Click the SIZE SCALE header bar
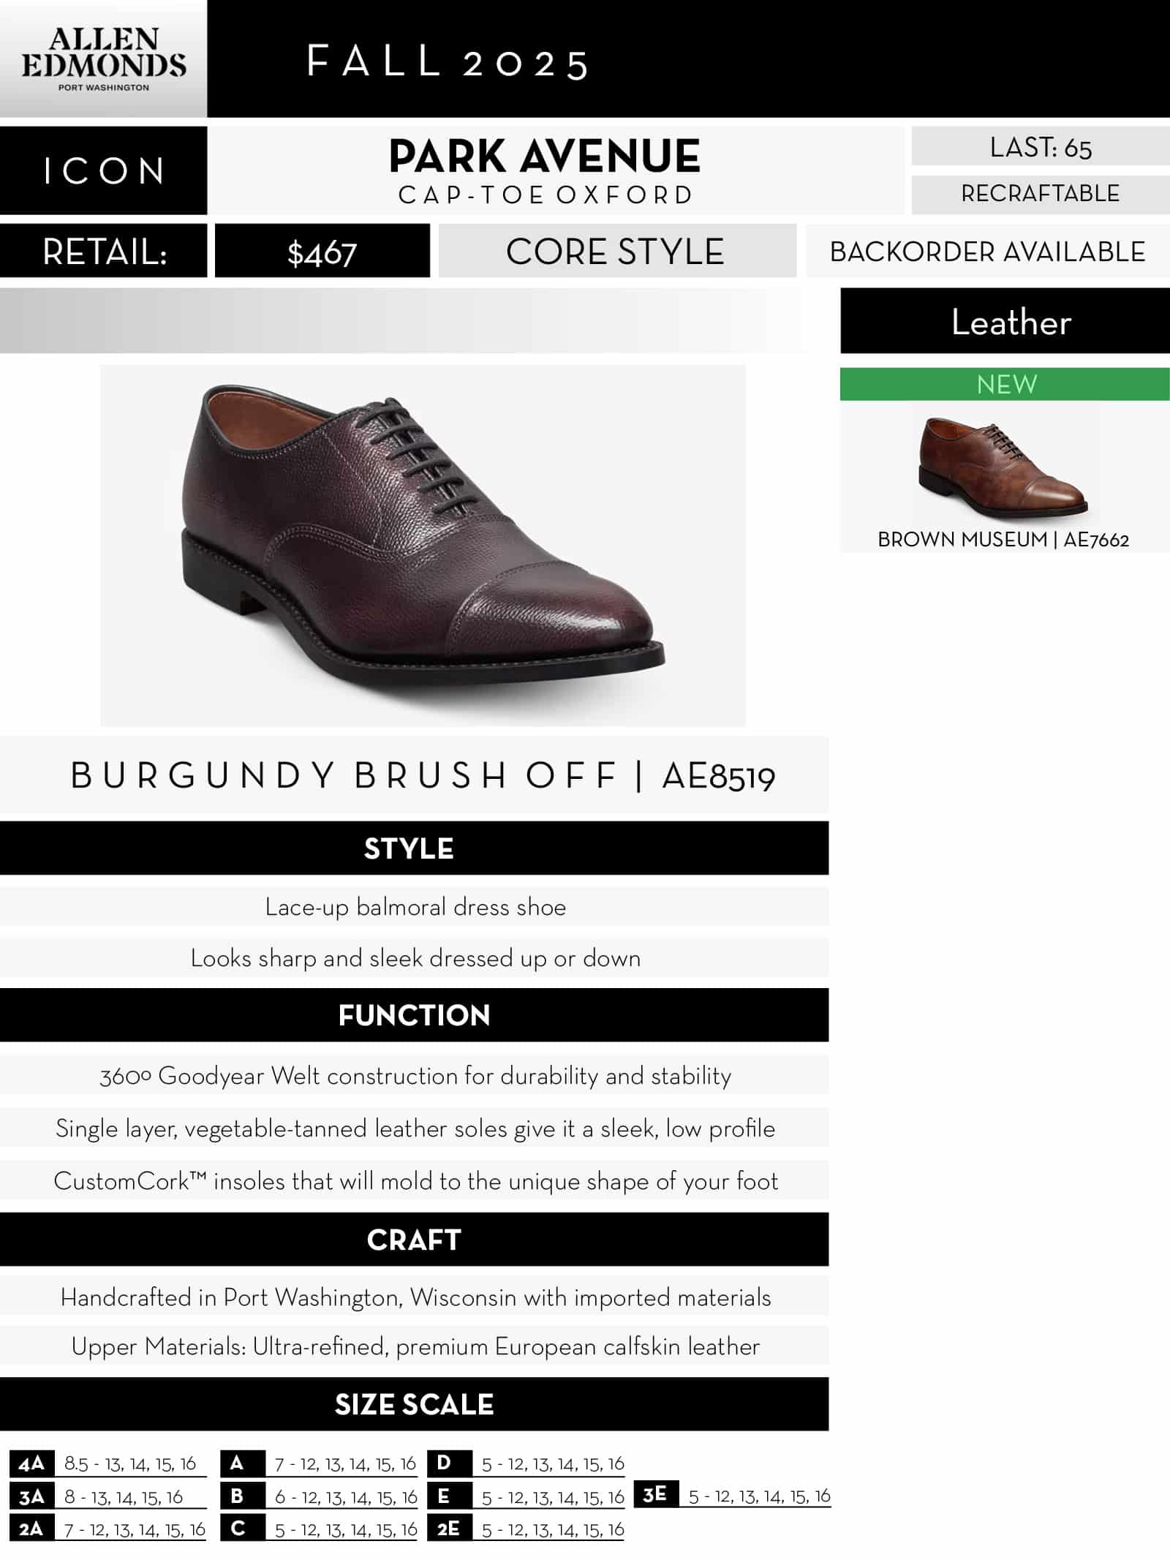The image size is (1170, 1560). click(414, 1404)
